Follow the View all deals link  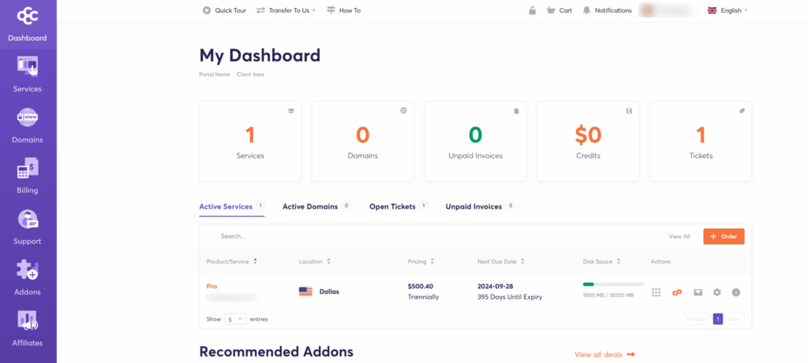[x=604, y=354]
